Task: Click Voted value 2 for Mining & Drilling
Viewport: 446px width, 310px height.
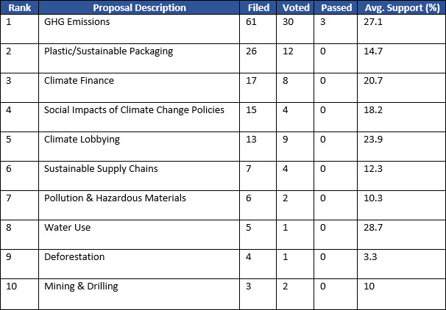Action: click(x=286, y=286)
